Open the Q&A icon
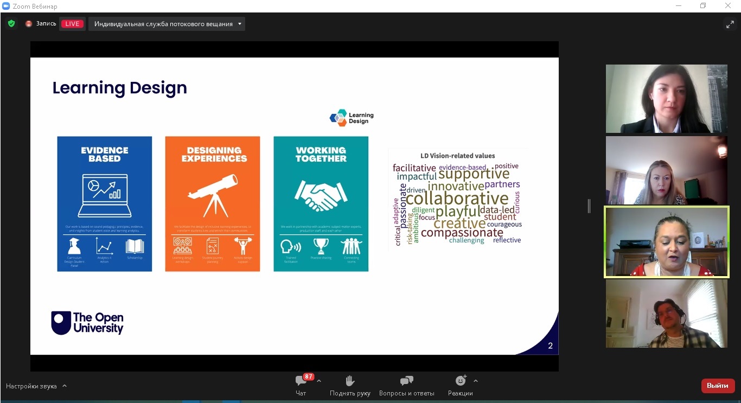This screenshot has height=403, width=741. coord(406,381)
